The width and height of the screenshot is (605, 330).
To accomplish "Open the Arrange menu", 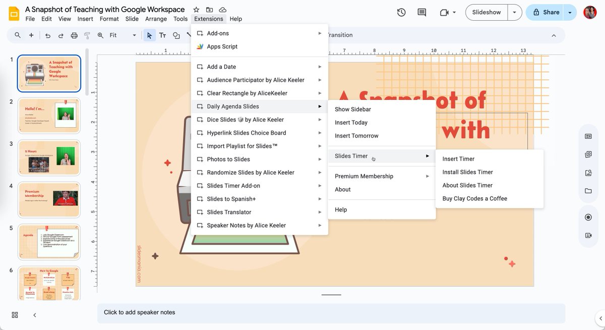I will pos(156,19).
